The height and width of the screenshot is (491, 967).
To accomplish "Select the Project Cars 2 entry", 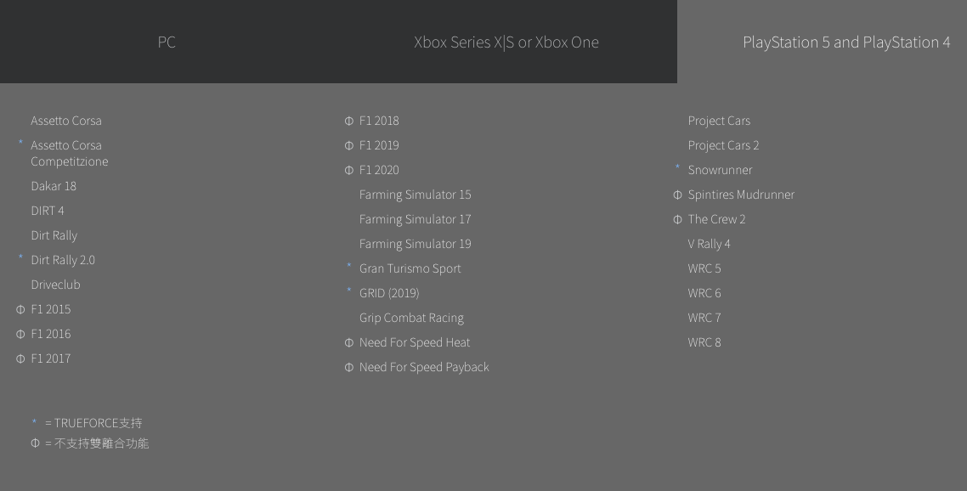I will pos(723,145).
